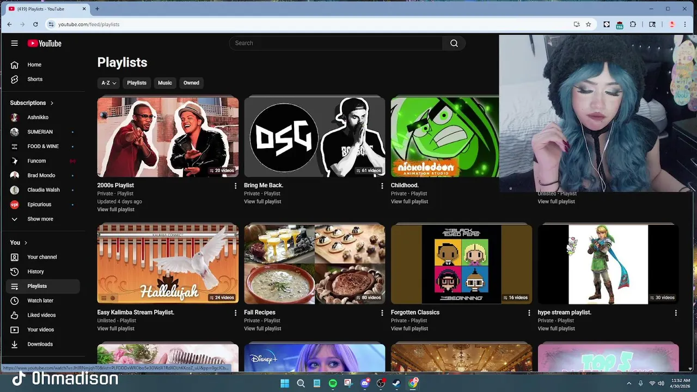Click the install app icon in address bar

(577, 24)
